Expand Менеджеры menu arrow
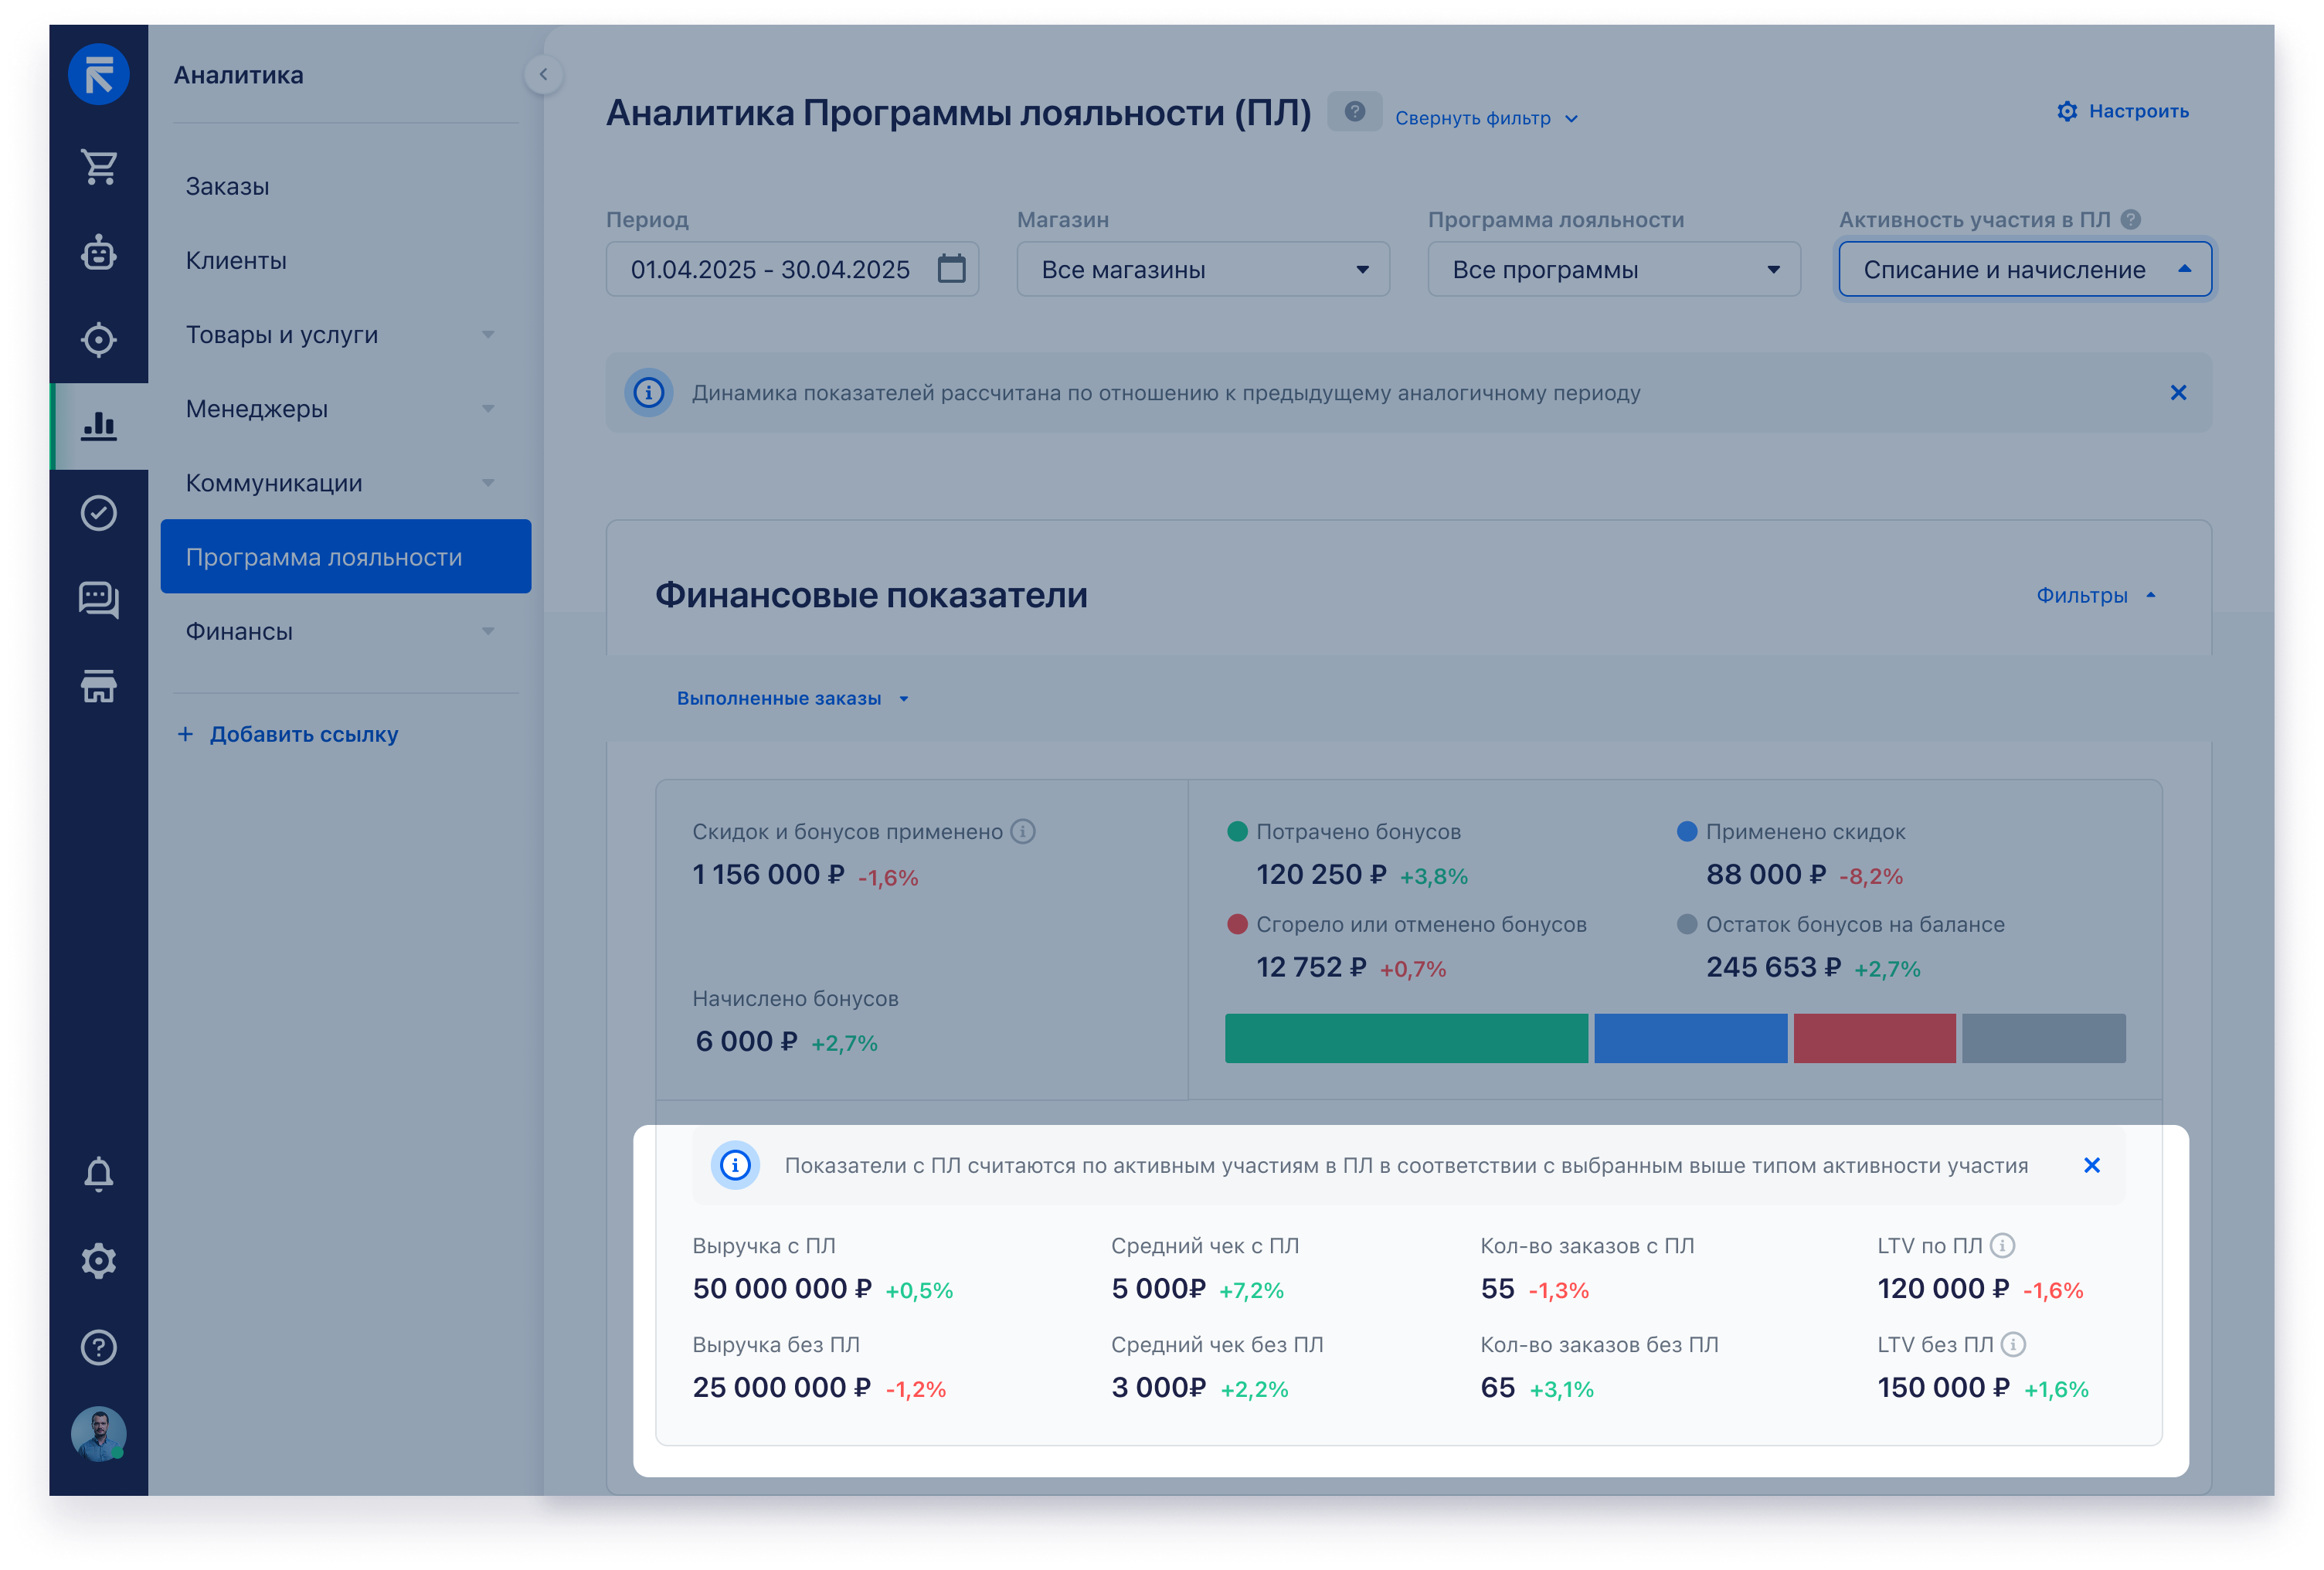The width and height of the screenshot is (2324, 1570). coord(488,408)
